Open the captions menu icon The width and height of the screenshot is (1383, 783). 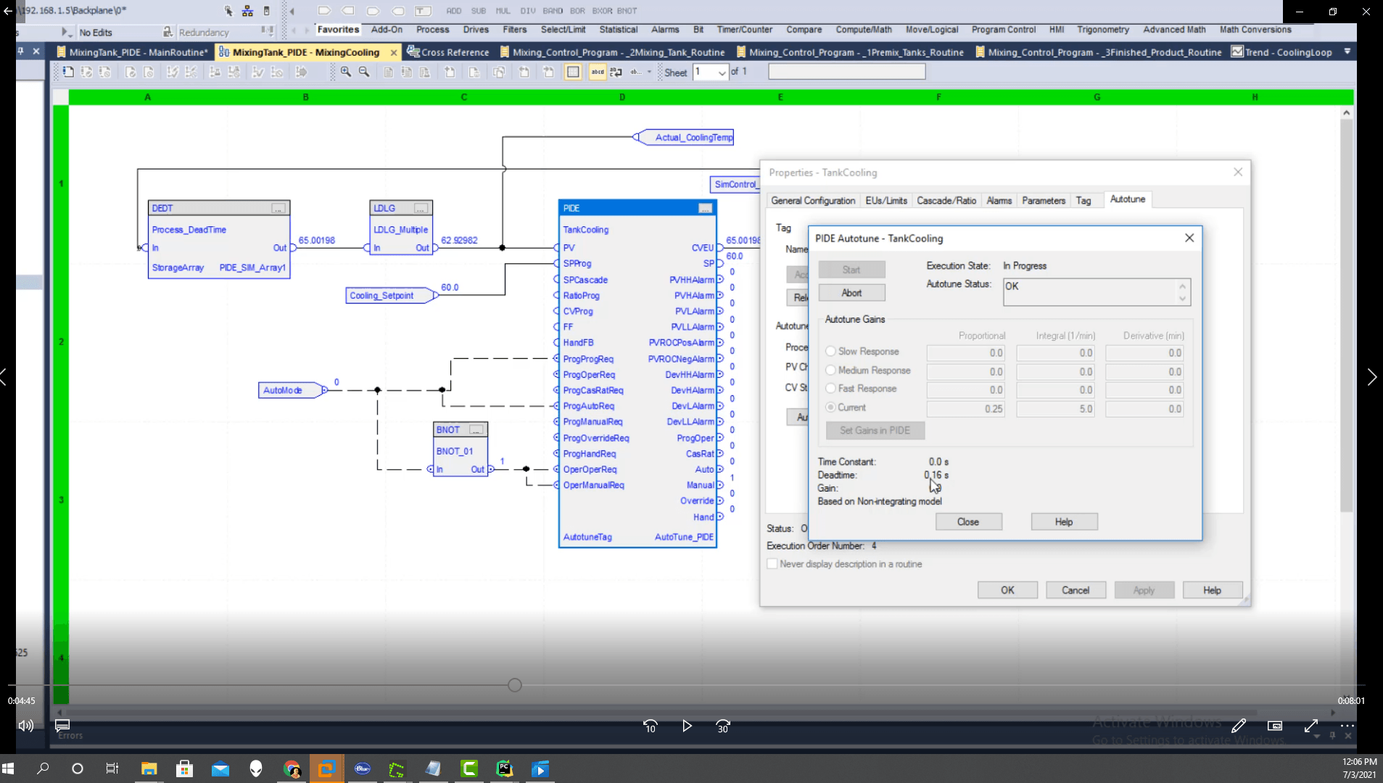coord(62,726)
